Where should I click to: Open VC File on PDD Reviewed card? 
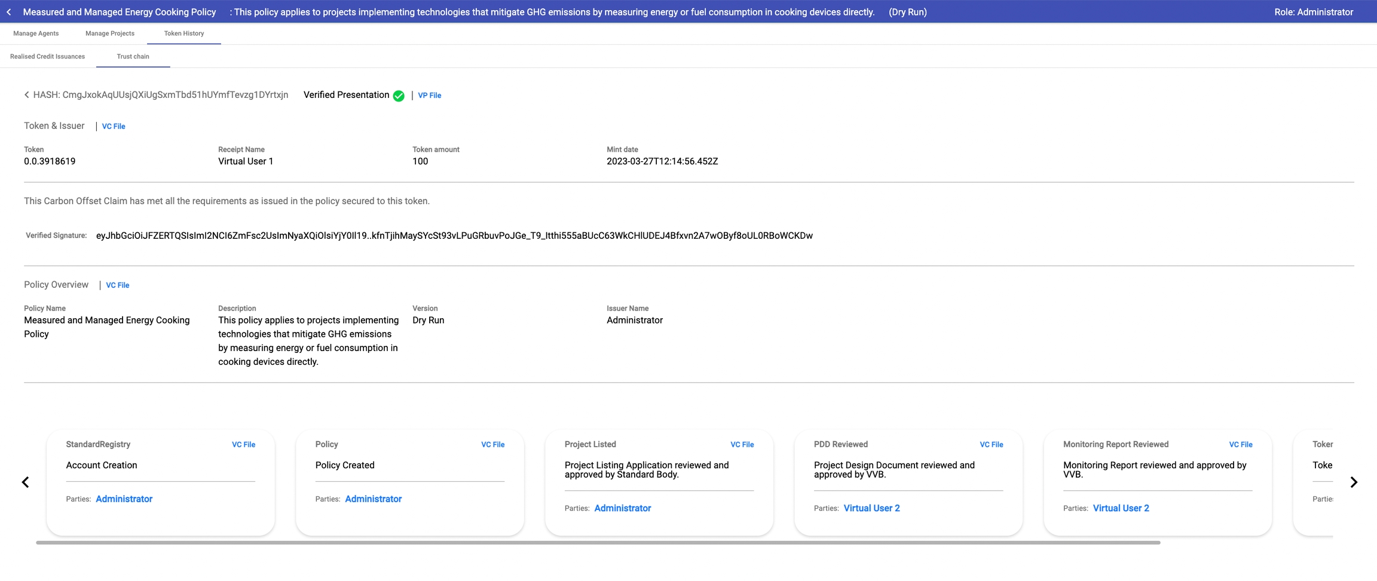click(991, 445)
